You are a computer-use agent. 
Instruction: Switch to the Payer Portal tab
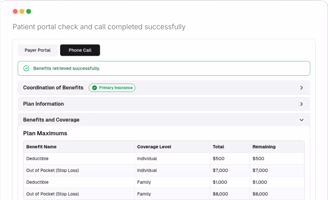point(37,50)
